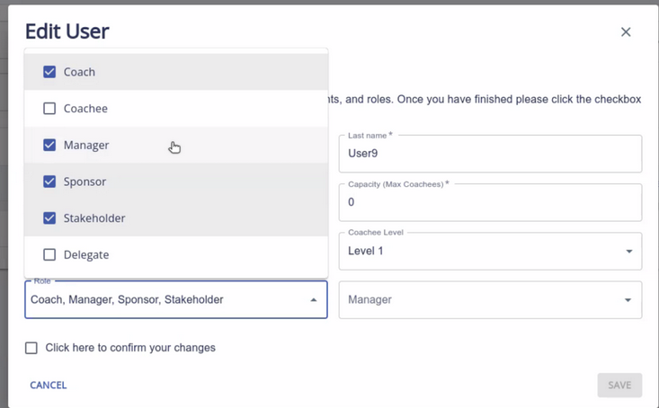Viewport: 659px width, 408px height.
Task: Collapse the Role dropdown arrow
Action: (x=313, y=300)
